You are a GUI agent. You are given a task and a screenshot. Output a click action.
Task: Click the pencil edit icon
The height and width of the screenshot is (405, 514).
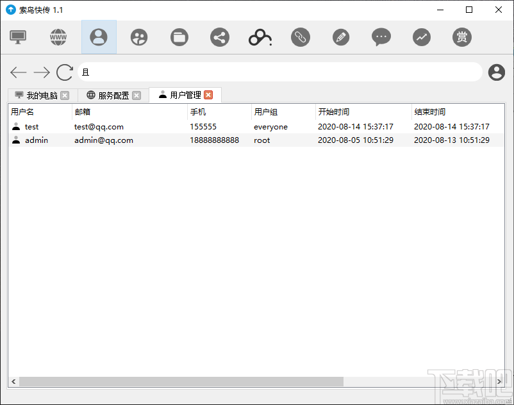point(341,37)
